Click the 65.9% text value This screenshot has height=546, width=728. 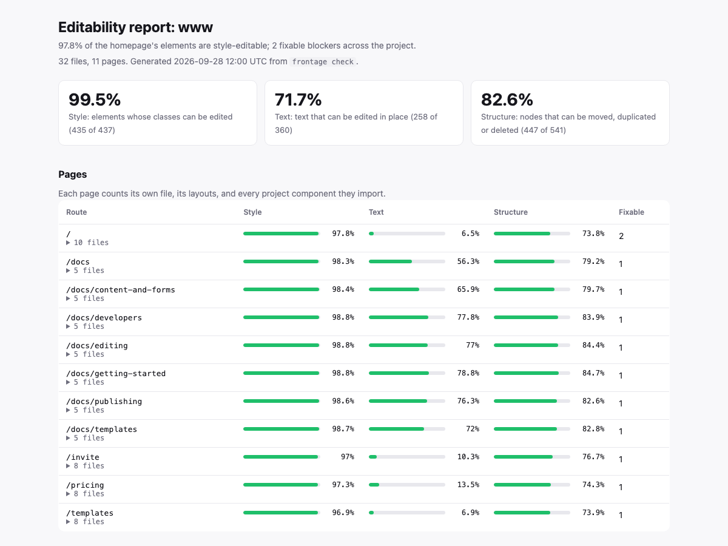coord(468,289)
